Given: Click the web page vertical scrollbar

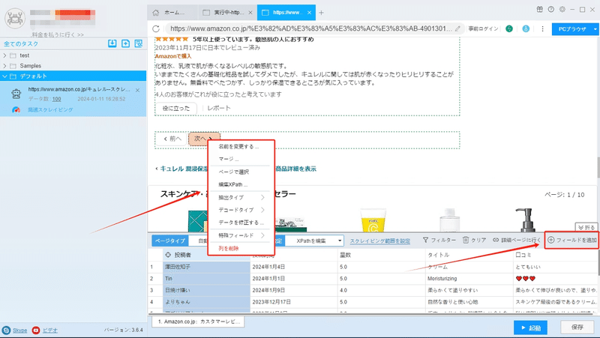Looking at the screenshot, I should pyautogui.click(x=598, y=168).
